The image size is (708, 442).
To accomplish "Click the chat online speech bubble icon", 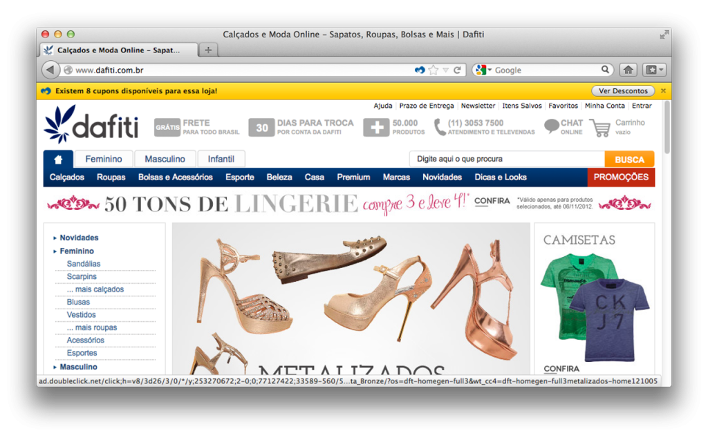I will click(551, 127).
